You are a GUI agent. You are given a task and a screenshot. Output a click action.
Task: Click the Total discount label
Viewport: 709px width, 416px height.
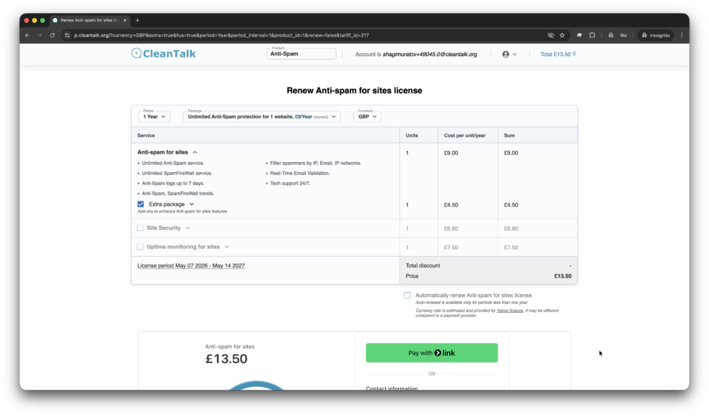click(x=422, y=266)
